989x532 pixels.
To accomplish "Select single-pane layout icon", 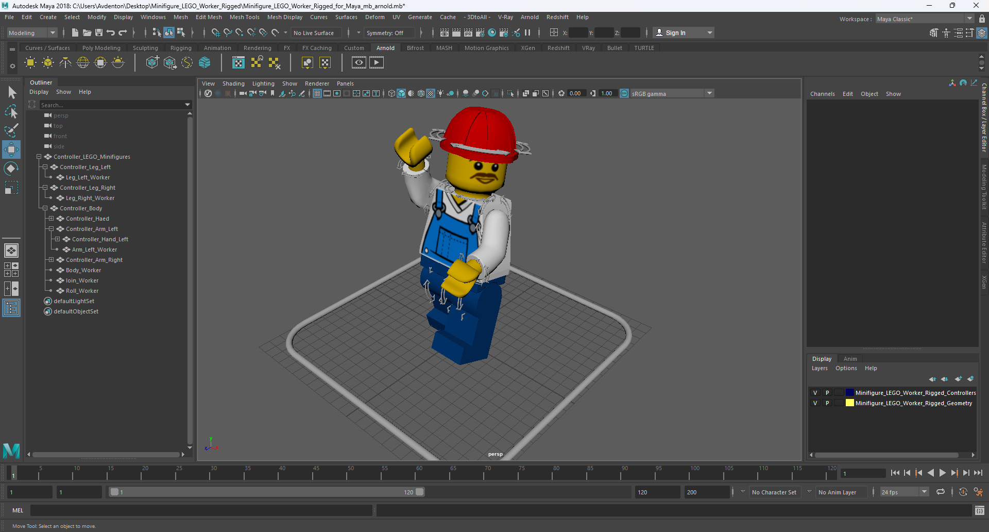I will [x=11, y=251].
